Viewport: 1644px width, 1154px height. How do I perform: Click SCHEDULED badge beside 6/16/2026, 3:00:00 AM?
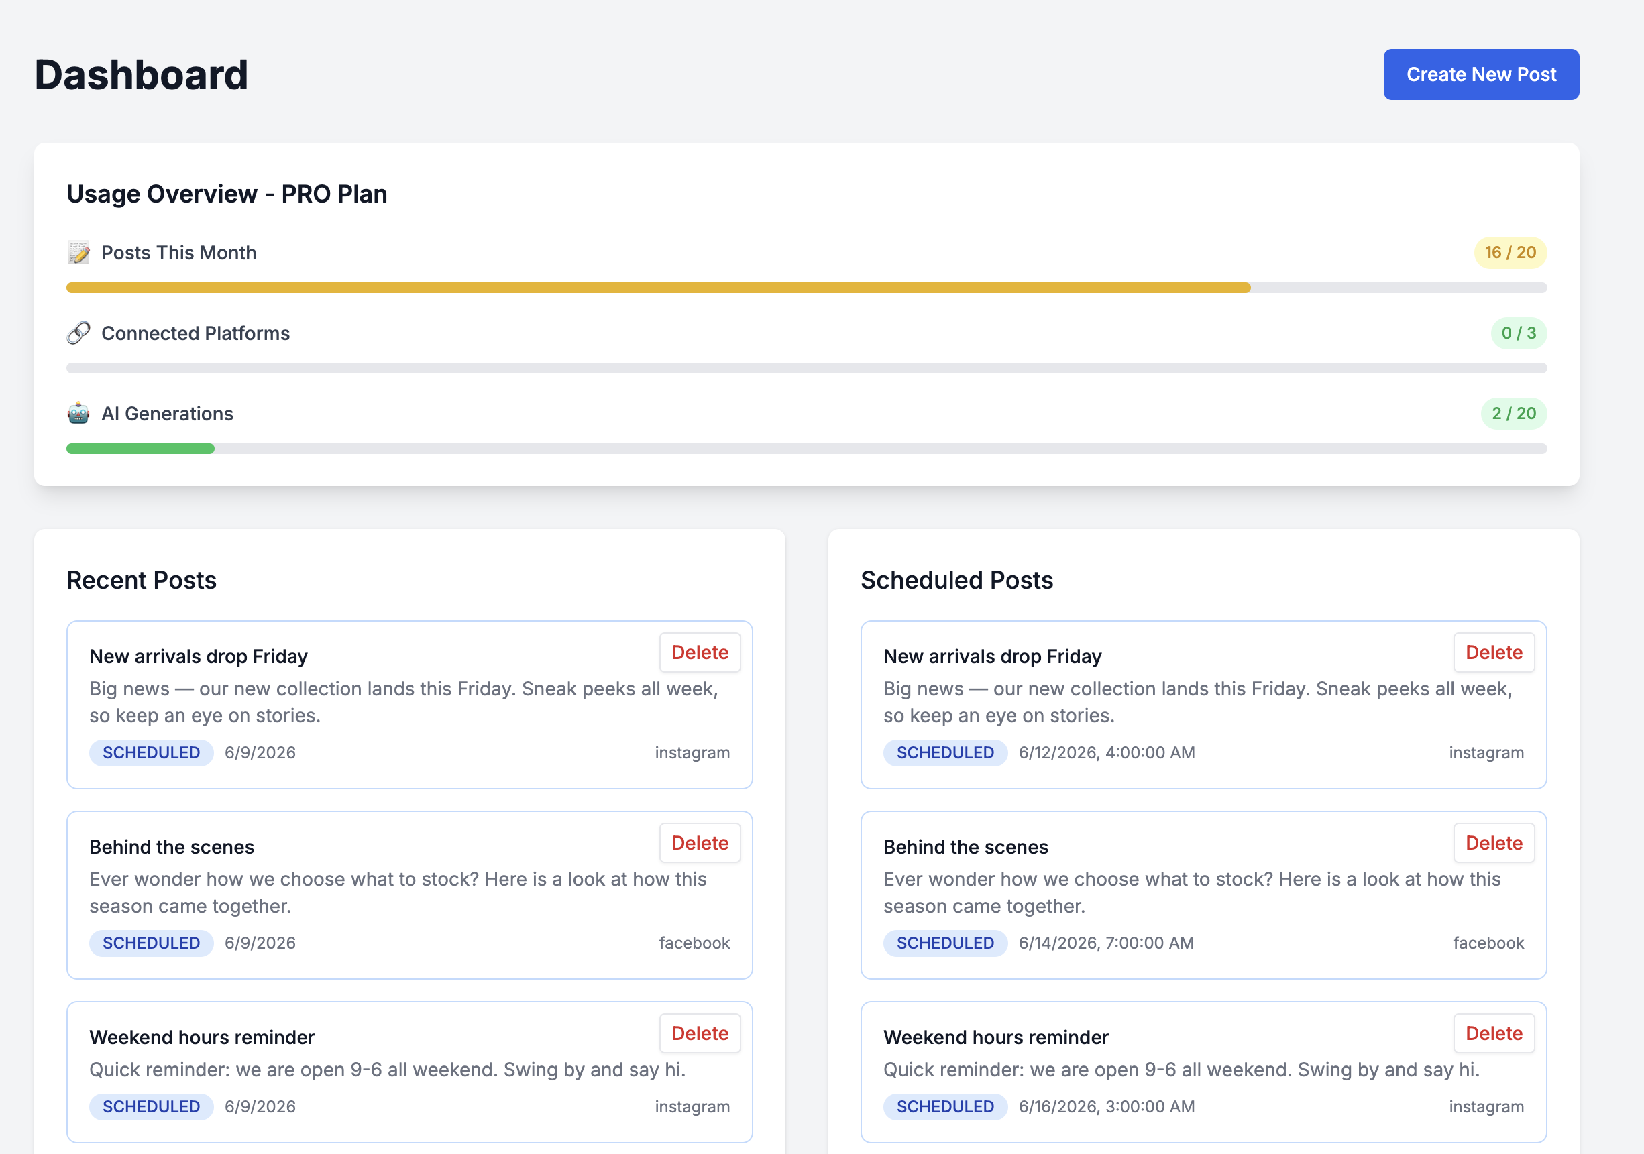coord(945,1107)
